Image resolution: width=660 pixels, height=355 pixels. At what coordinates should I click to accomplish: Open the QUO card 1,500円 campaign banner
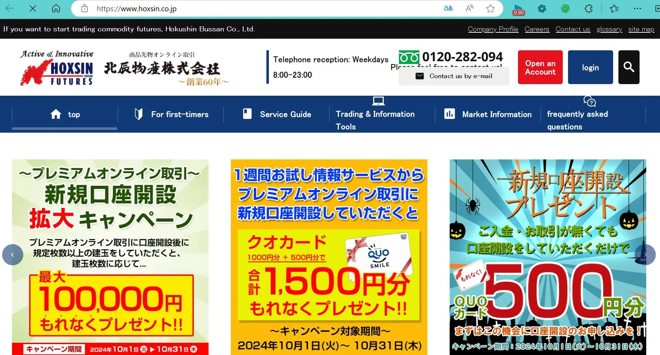(329, 257)
